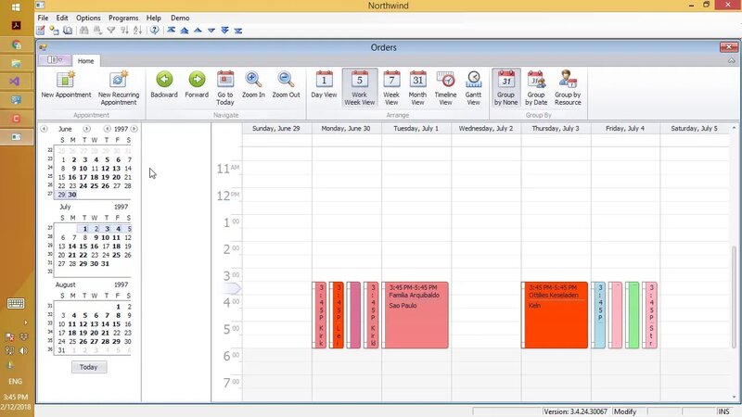Select the magenta appointment on Monday, June 30
742x417 pixels.
point(353,315)
